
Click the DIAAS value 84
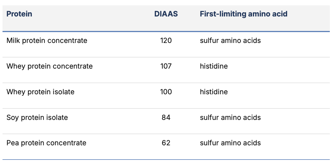(x=166, y=118)
